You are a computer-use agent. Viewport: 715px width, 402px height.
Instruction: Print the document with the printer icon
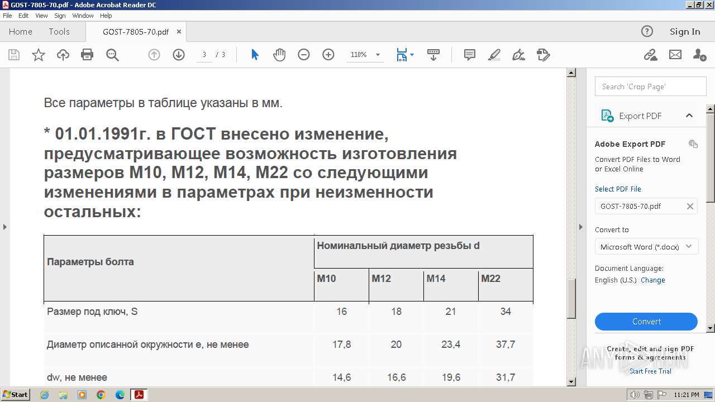coord(87,55)
